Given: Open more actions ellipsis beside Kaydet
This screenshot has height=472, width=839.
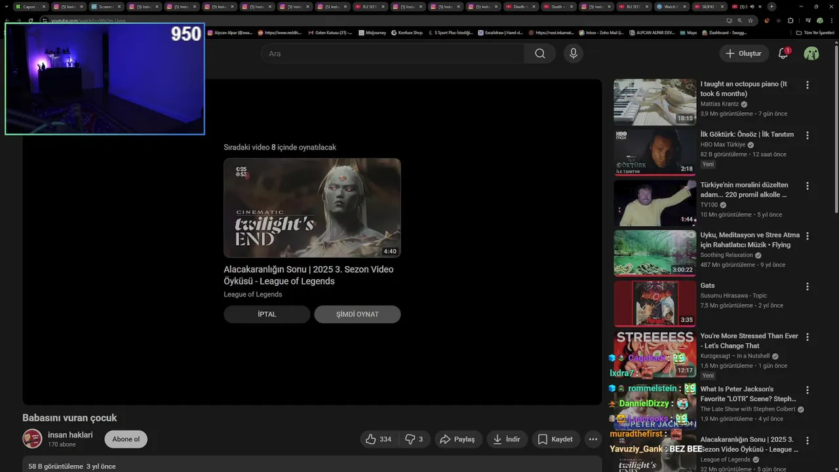Looking at the screenshot, I should point(593,439).
